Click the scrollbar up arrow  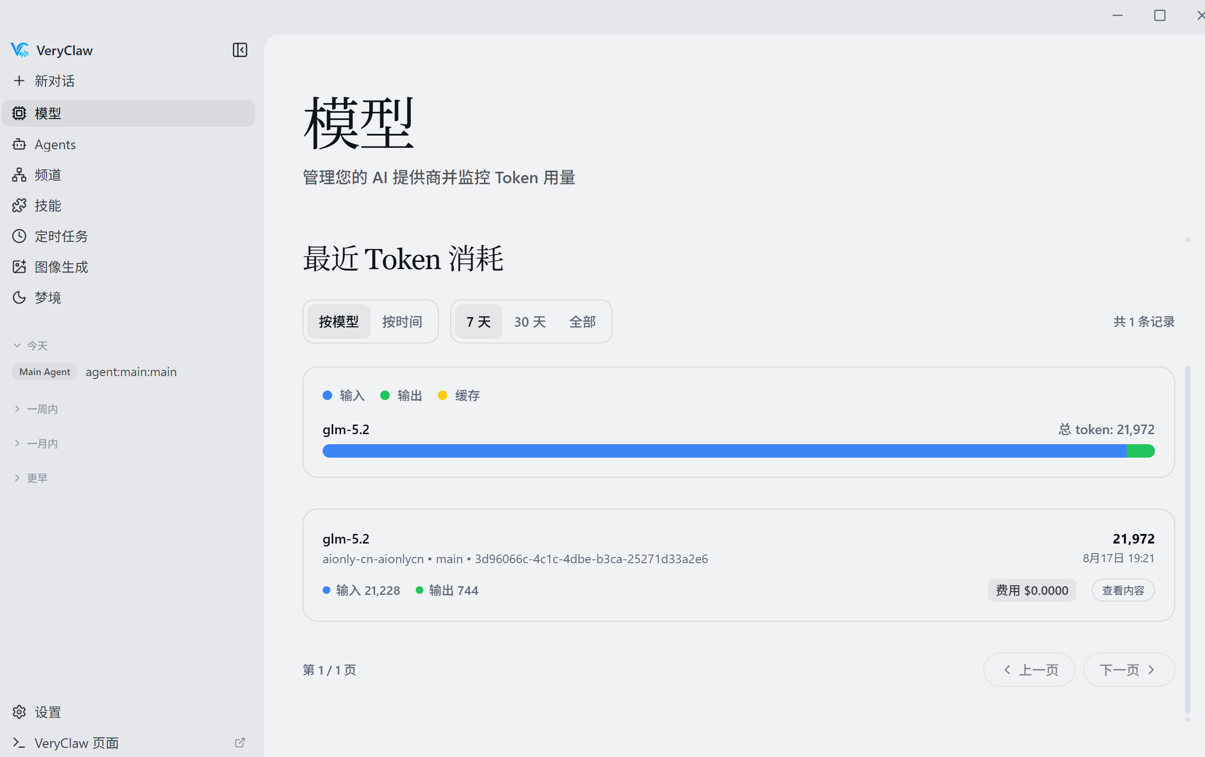[x=1188, y=239]
